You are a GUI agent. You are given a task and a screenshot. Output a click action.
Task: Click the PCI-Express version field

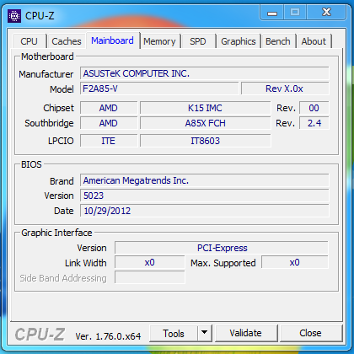pos(222,248)
